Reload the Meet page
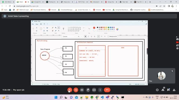 click(x=10, y=6)
